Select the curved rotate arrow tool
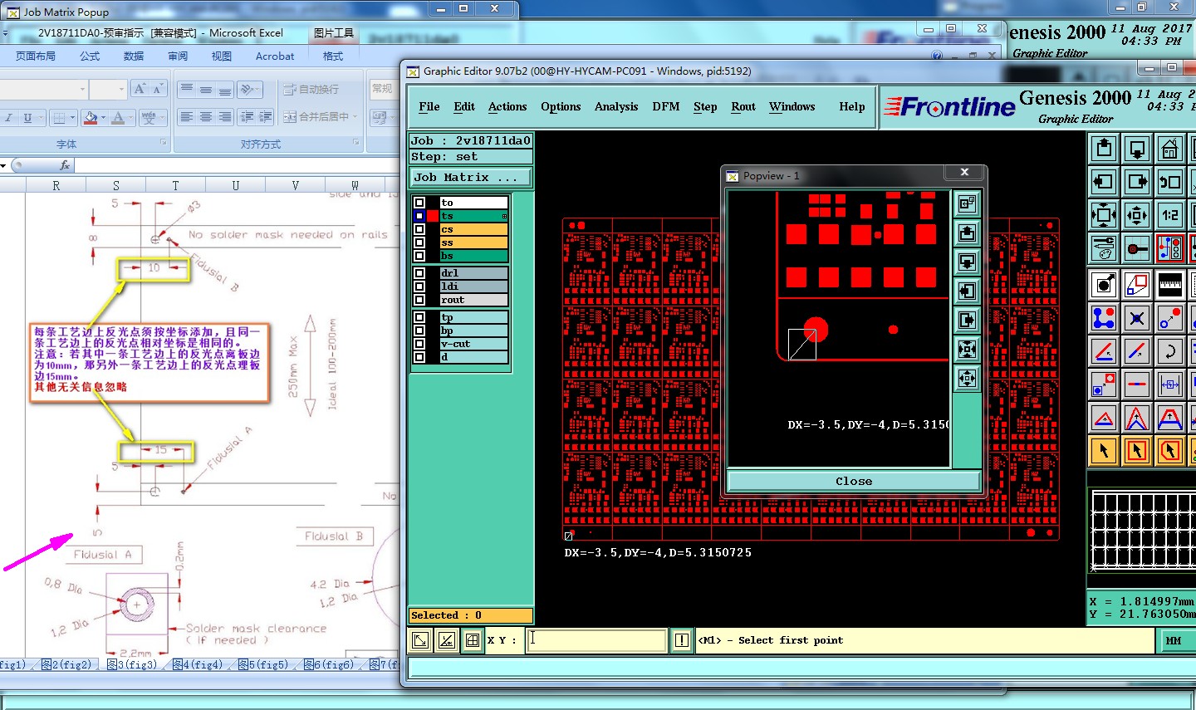This screenshot has height=710, width=1196. 1169,351
